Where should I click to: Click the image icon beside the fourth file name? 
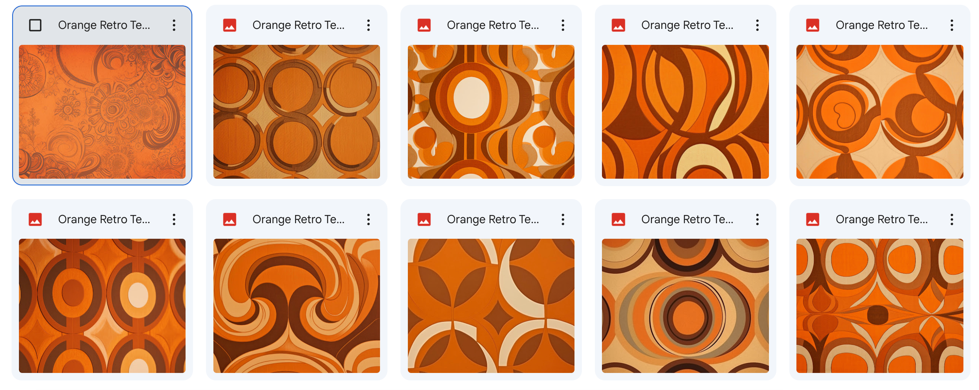click(619, 25)
